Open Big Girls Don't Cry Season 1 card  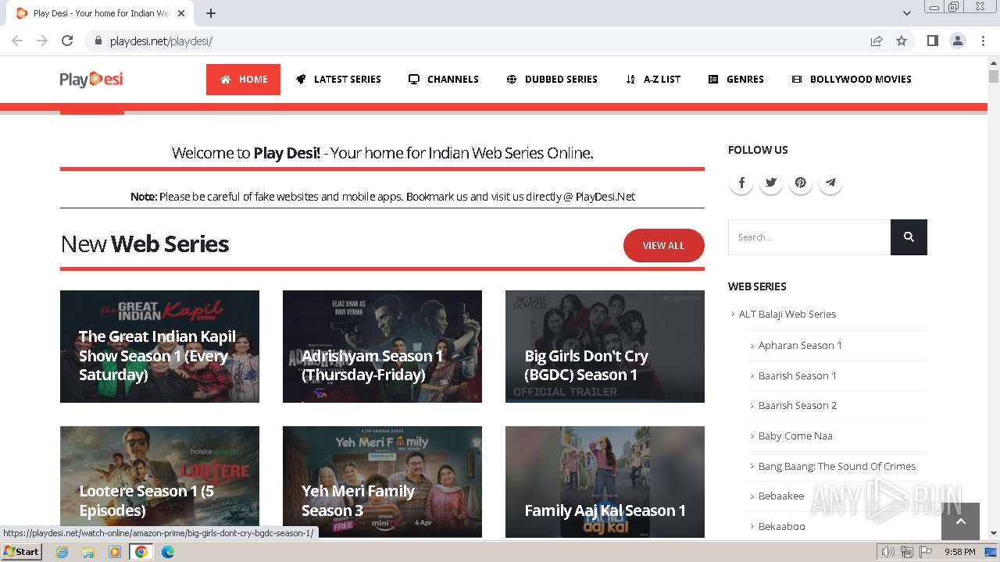coord(605,347)
